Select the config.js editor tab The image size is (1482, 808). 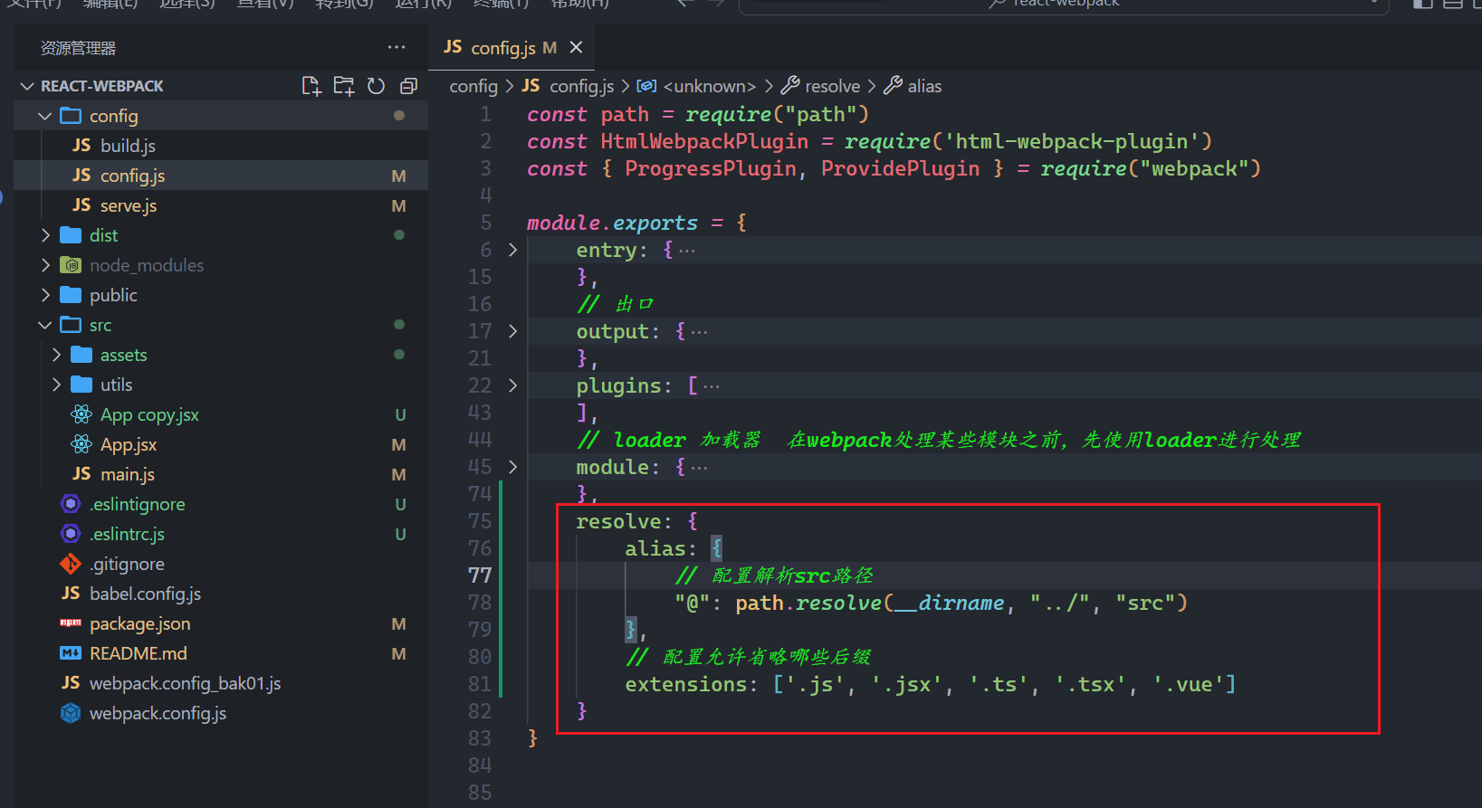512,47
